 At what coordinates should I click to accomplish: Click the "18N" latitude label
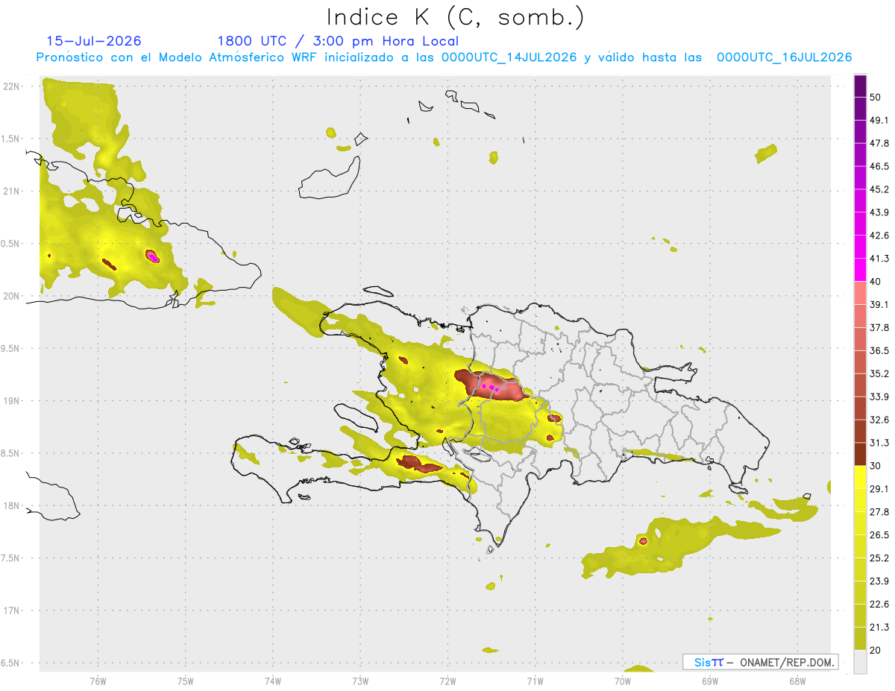pyautogui.click(x=12, y=505)
